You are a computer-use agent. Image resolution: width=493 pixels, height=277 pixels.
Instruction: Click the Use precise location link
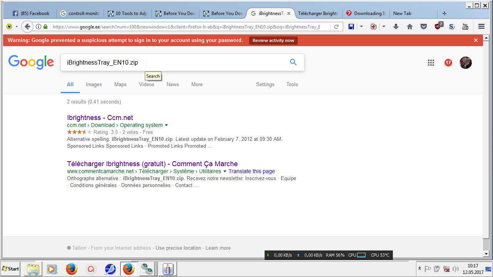click(178, 248)
